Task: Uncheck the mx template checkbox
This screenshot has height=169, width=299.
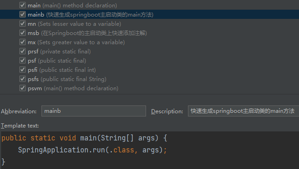Action: click(x=23, y=42)
